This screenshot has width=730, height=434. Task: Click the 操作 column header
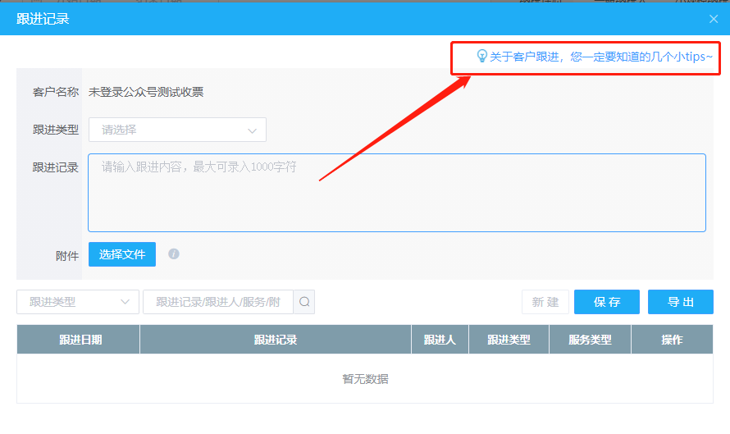672,340
